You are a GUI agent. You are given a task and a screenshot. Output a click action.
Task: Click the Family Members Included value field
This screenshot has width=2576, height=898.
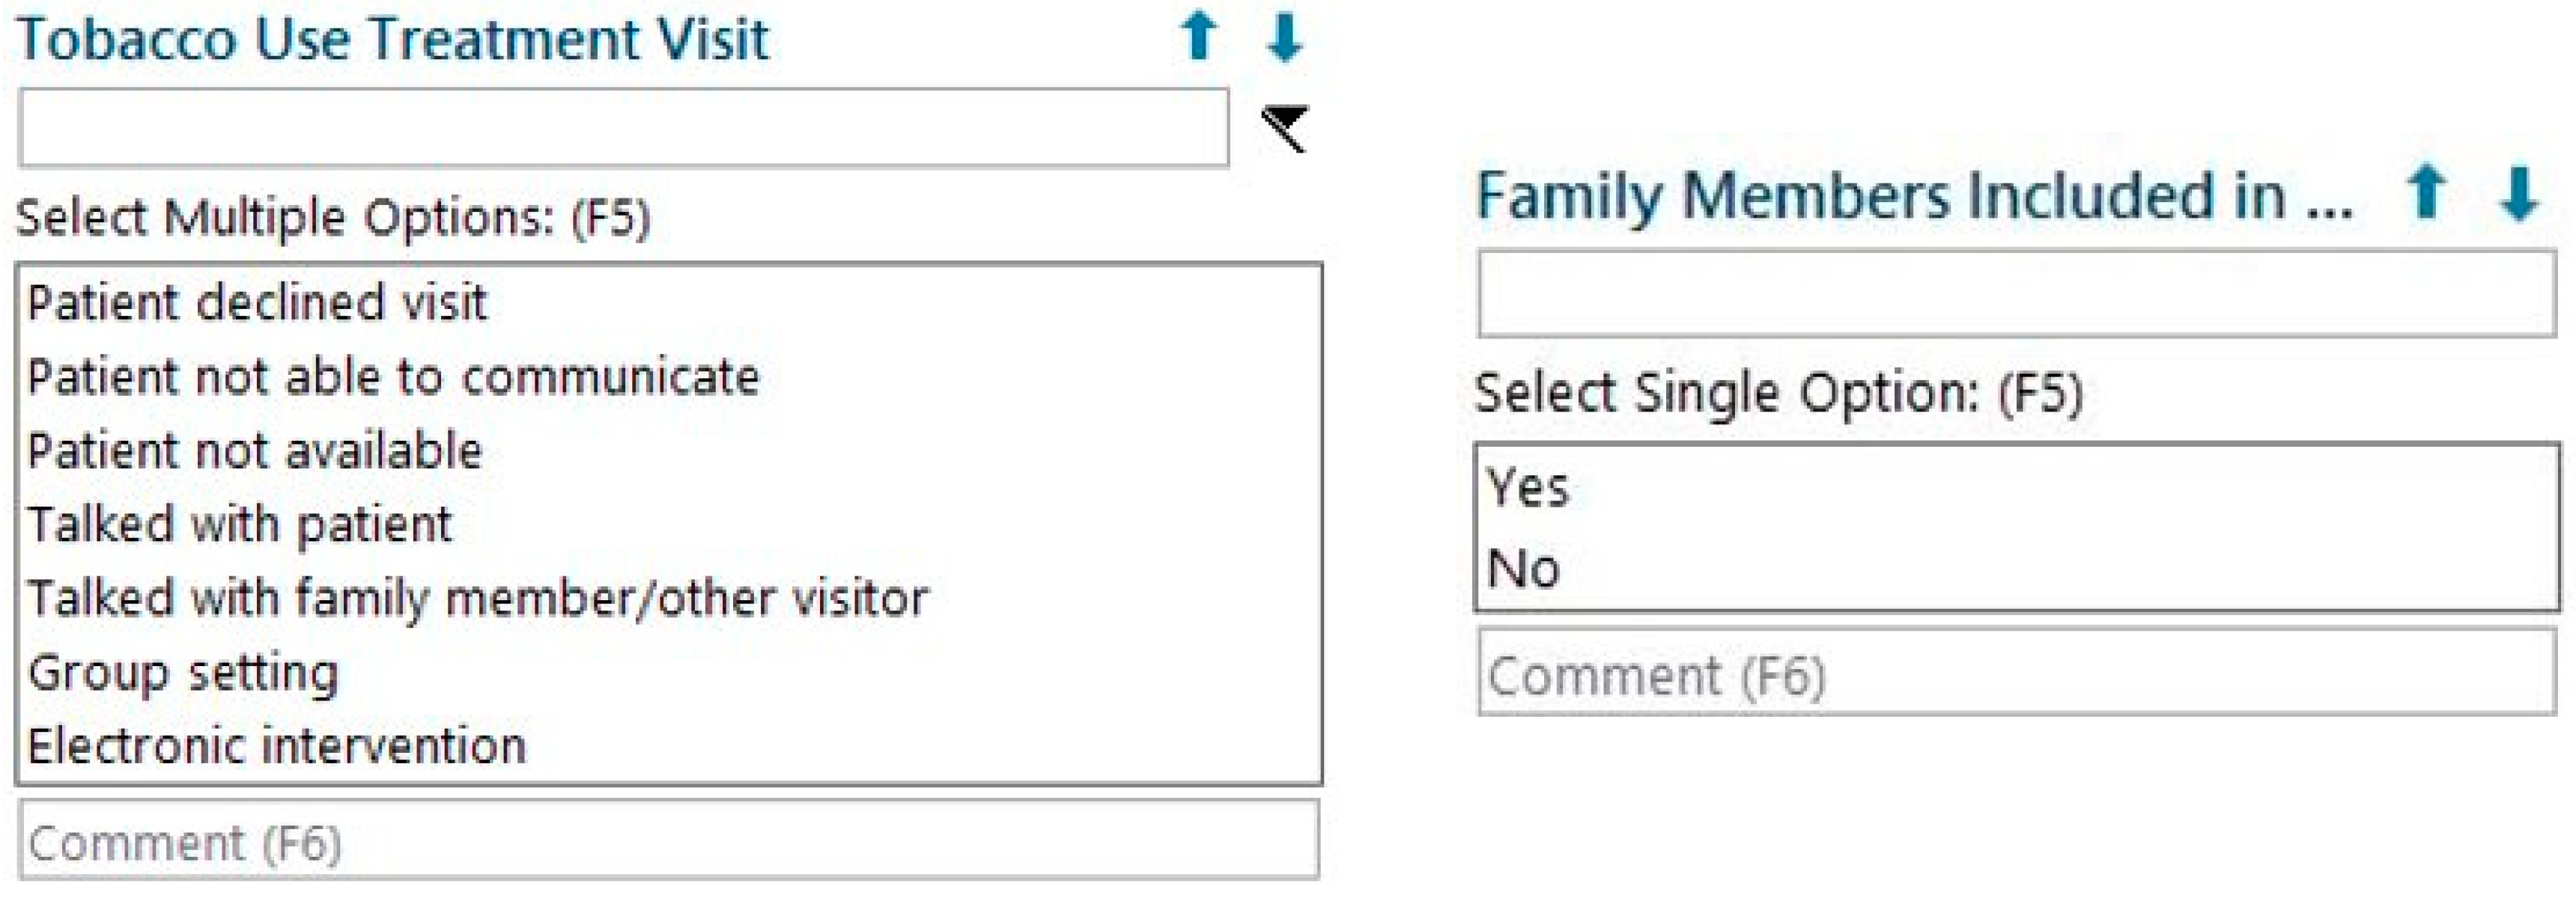click(2016, 293)
